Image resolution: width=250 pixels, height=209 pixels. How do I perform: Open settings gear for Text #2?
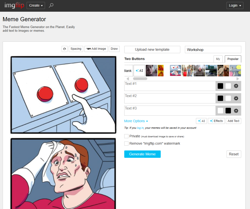coord(236,98)
